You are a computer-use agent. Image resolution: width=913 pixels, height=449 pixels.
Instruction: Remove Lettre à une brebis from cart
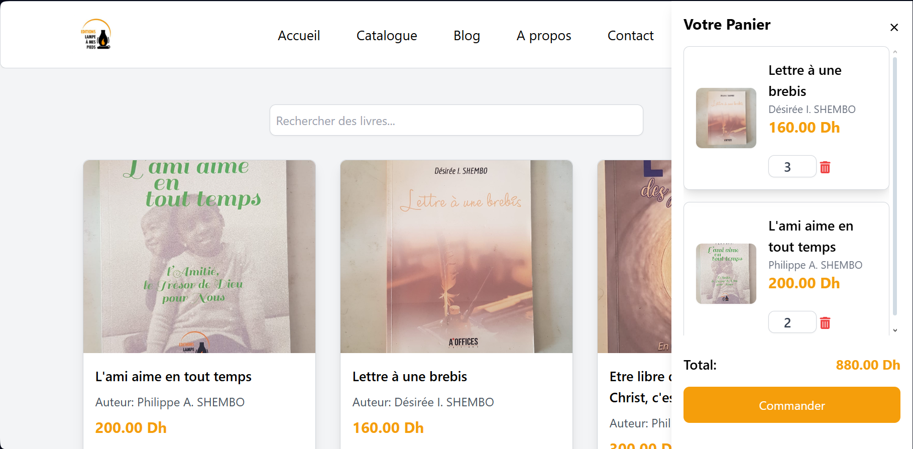(825, 167)
